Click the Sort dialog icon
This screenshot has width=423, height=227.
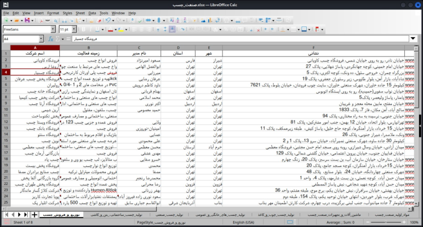click(172, 20)
